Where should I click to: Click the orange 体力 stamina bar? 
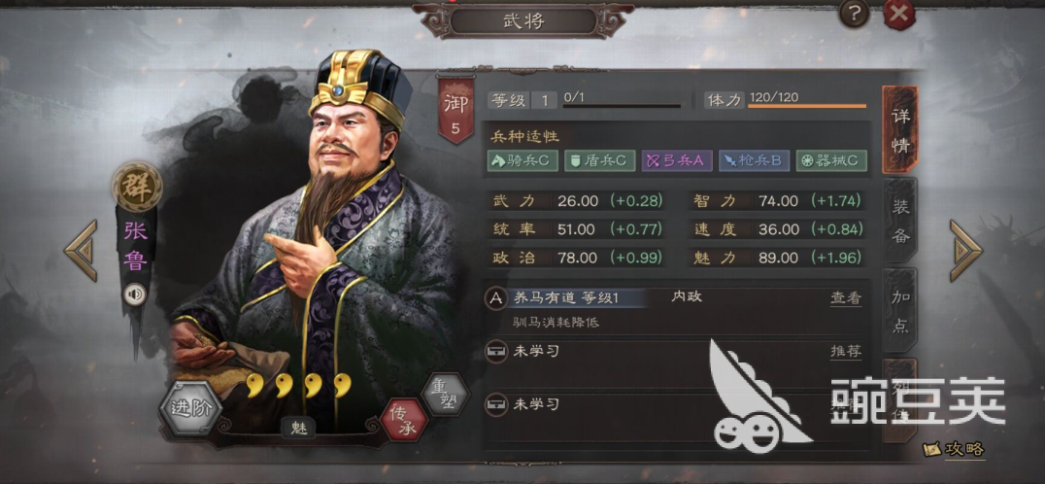(x=807, y=106)
